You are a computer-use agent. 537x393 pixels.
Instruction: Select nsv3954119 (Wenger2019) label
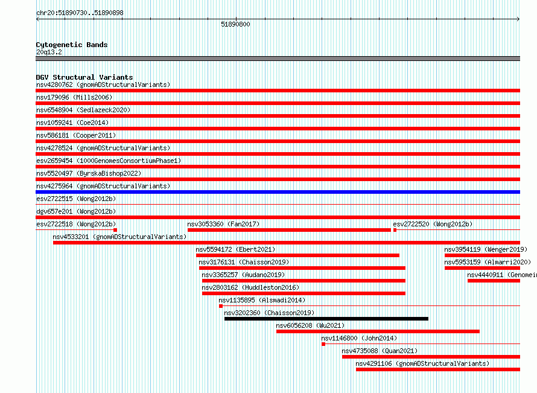point(486,249)
